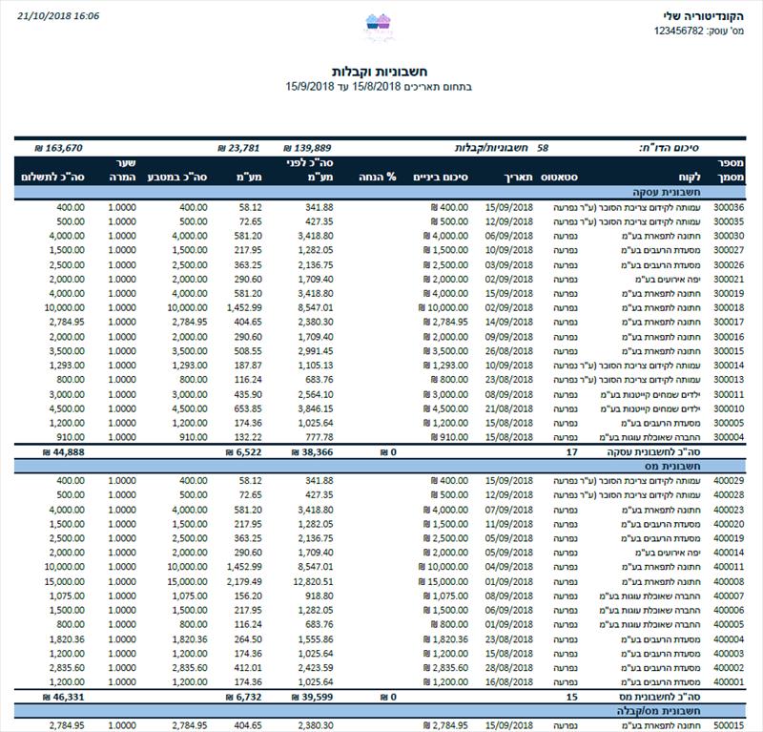Screen dimensions: 763x732
Task: Click document number 300018 with 10,000 amount
Action: pos(729,308)
